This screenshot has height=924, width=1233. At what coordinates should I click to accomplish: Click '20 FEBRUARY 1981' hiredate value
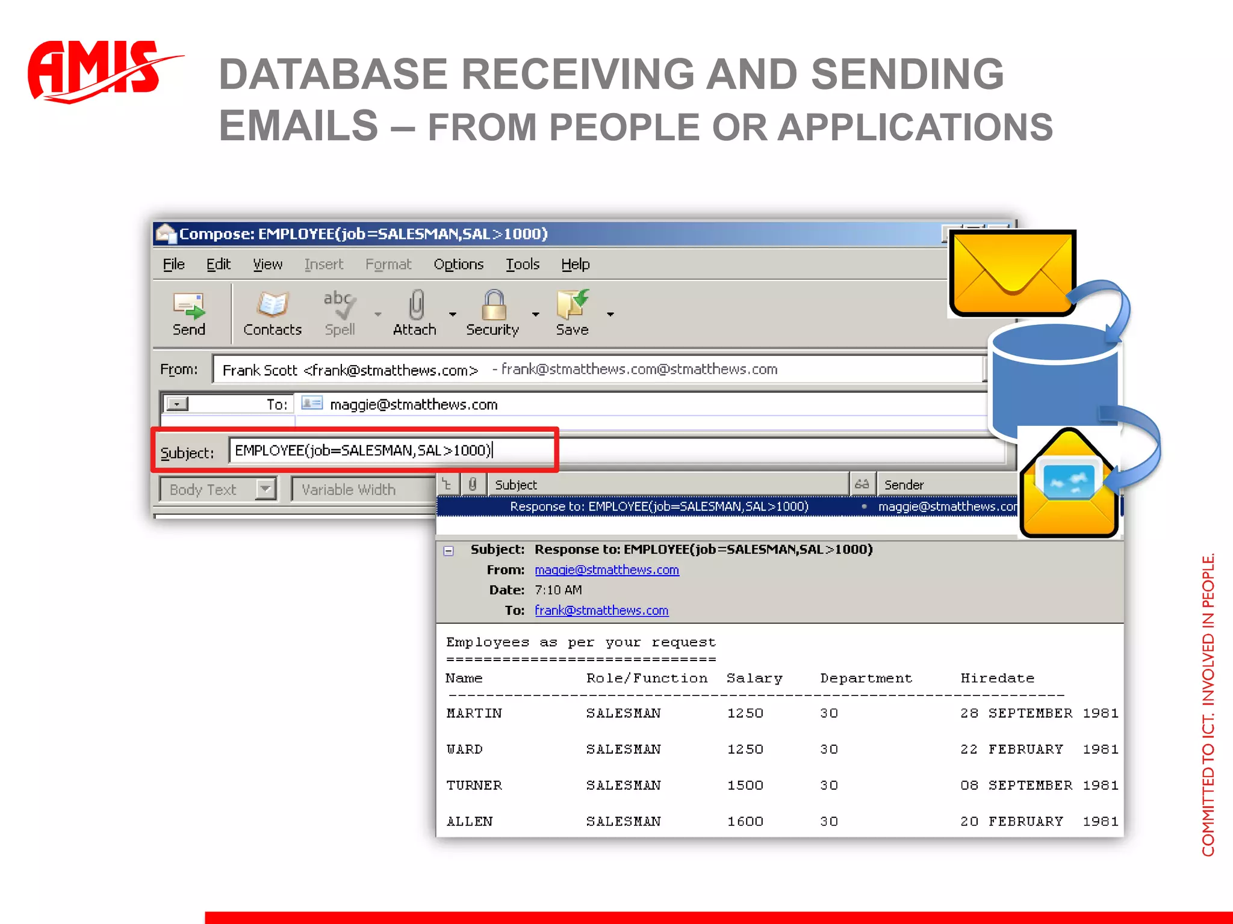point(1039,821)
